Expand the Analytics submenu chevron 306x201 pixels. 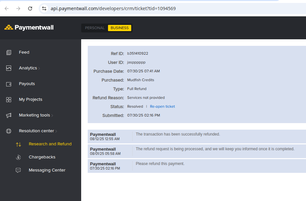[39, 68]
